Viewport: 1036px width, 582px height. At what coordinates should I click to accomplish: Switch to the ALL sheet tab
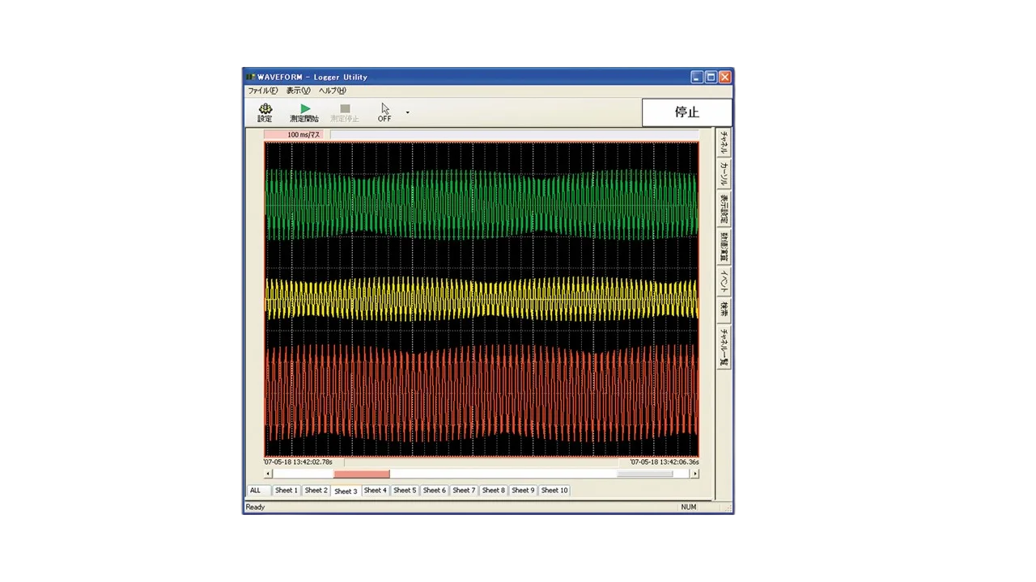256,491
